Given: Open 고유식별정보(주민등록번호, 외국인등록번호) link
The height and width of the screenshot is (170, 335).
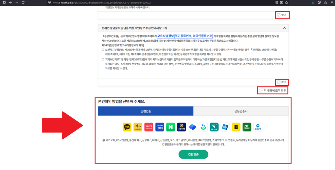Looking at the screenshot, I should tap(185, 36).
